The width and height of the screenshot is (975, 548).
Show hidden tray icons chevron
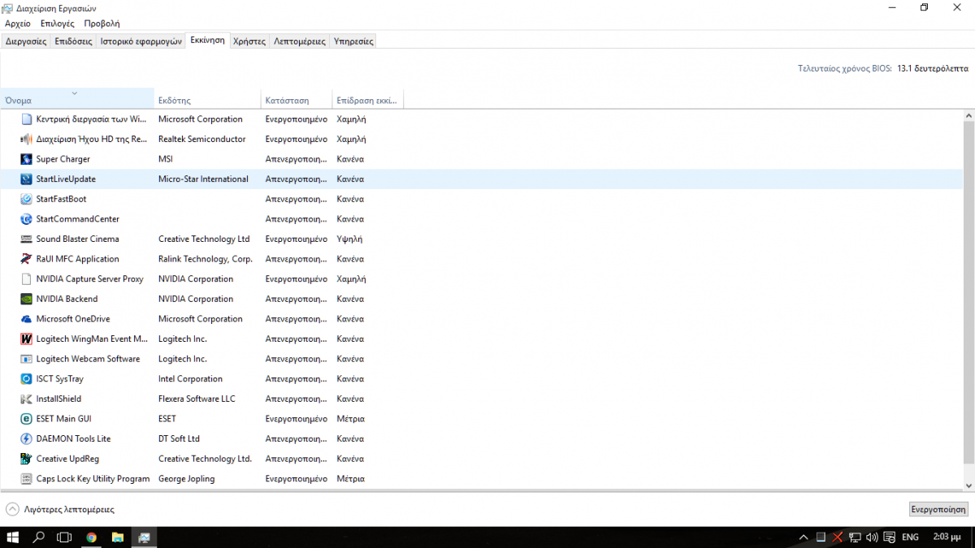(x=804, y=537)
